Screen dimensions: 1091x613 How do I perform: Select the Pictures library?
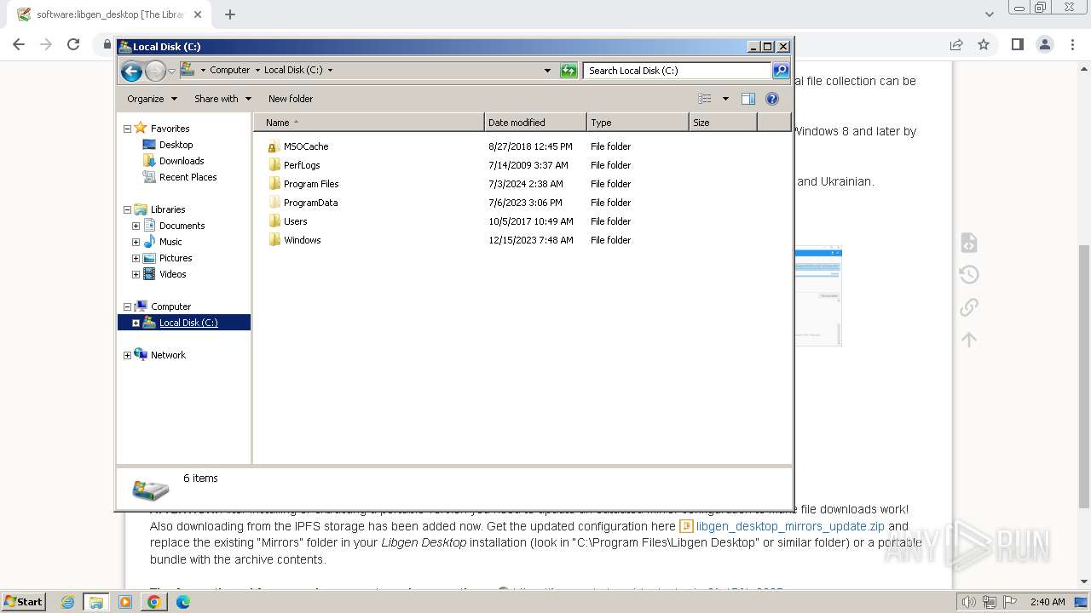[x=176, y=258]
